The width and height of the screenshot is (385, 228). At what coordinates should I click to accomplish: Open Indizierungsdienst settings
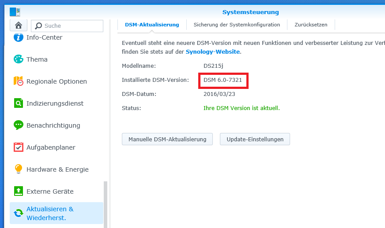[x=57, y=103]
